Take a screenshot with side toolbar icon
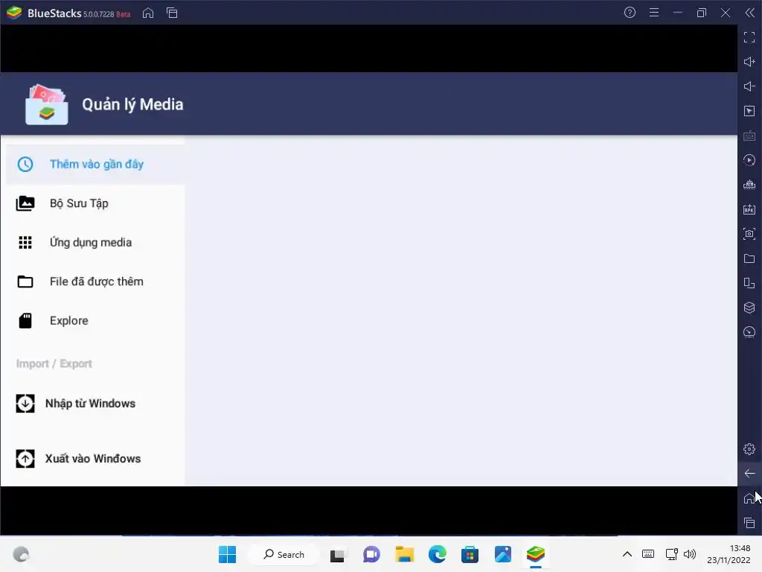 point(749,234)
